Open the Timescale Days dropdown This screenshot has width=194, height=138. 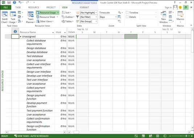pyautogui.click(x=108, y=17)
